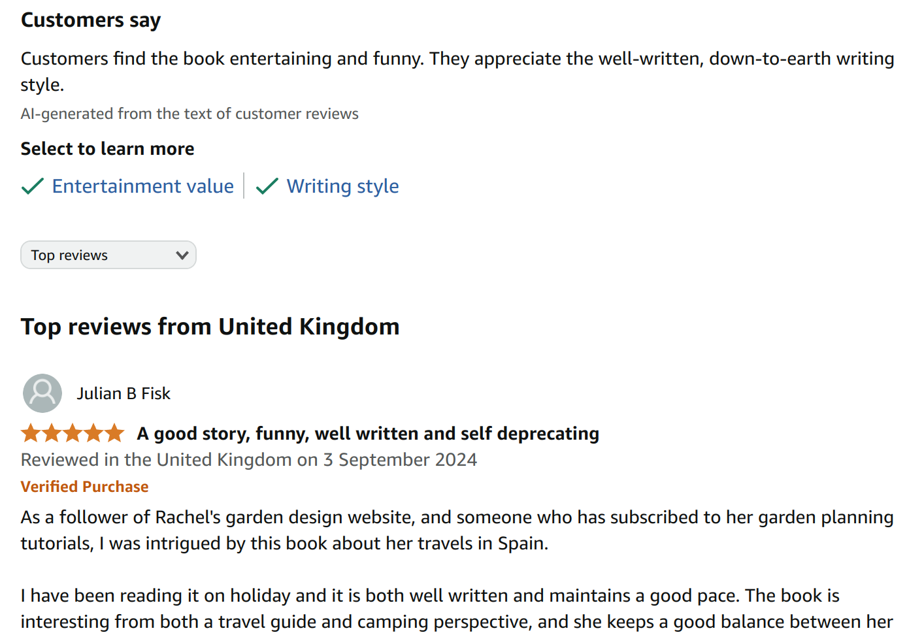Open review titled 'A good story, funny'
The width and height of the screenshot is (924, 635).
pyautogui.click(x=367, y=434)
